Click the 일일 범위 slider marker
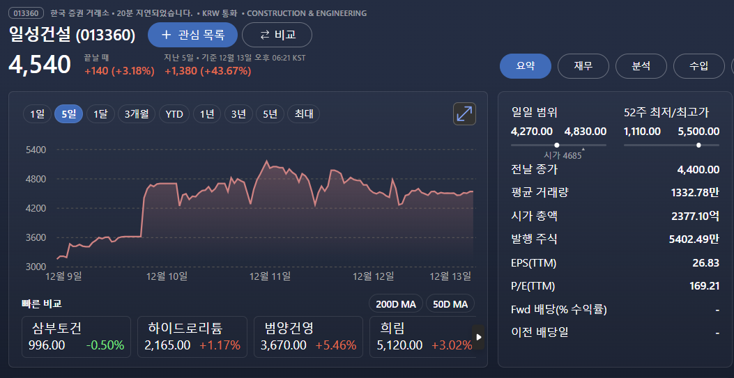This screenshot has height=378, width=734. click(556, 145)
